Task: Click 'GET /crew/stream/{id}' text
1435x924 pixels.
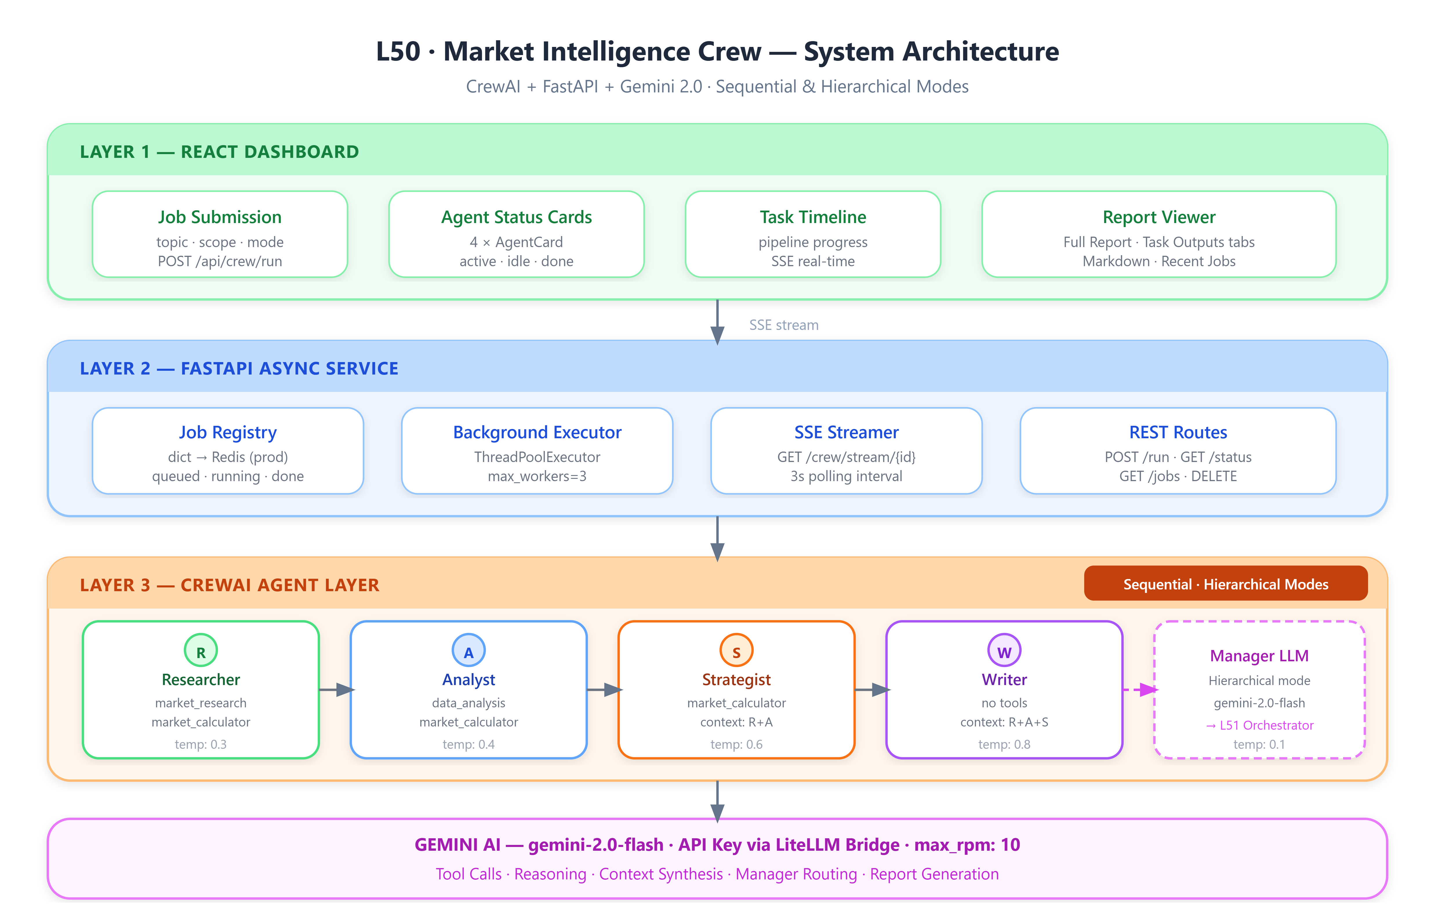Action: [847, 457]
